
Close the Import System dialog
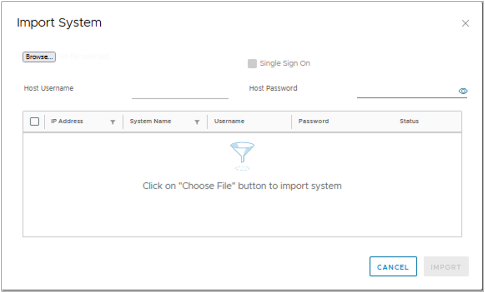pyautogui.click(x=465, y=23)
